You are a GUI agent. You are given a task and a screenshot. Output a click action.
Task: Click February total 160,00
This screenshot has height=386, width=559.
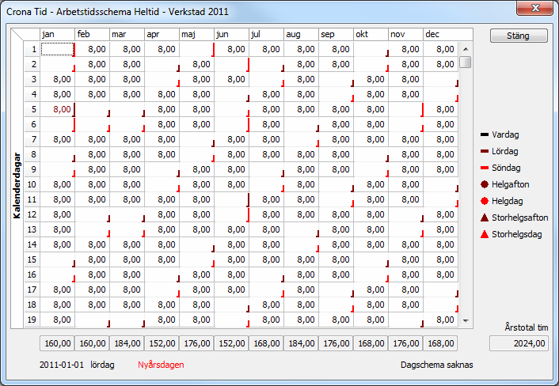pyautogui.click(x=92, y=343)
